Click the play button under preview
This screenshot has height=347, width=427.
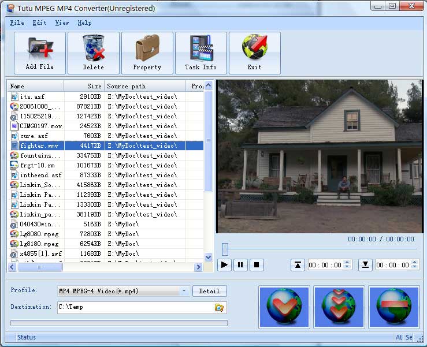point(224,265)
